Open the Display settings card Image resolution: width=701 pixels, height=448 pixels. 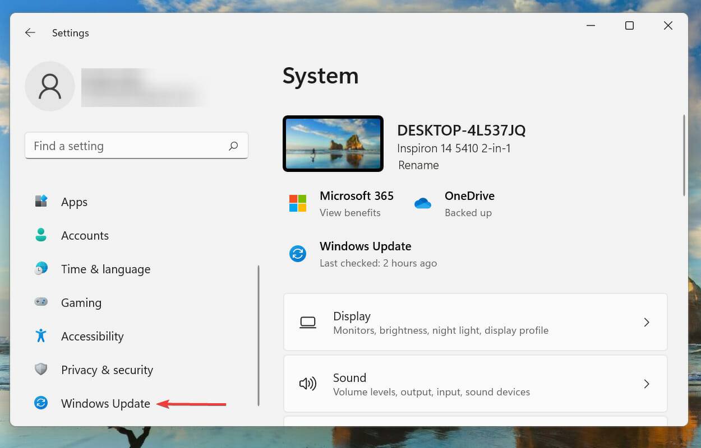476,323
